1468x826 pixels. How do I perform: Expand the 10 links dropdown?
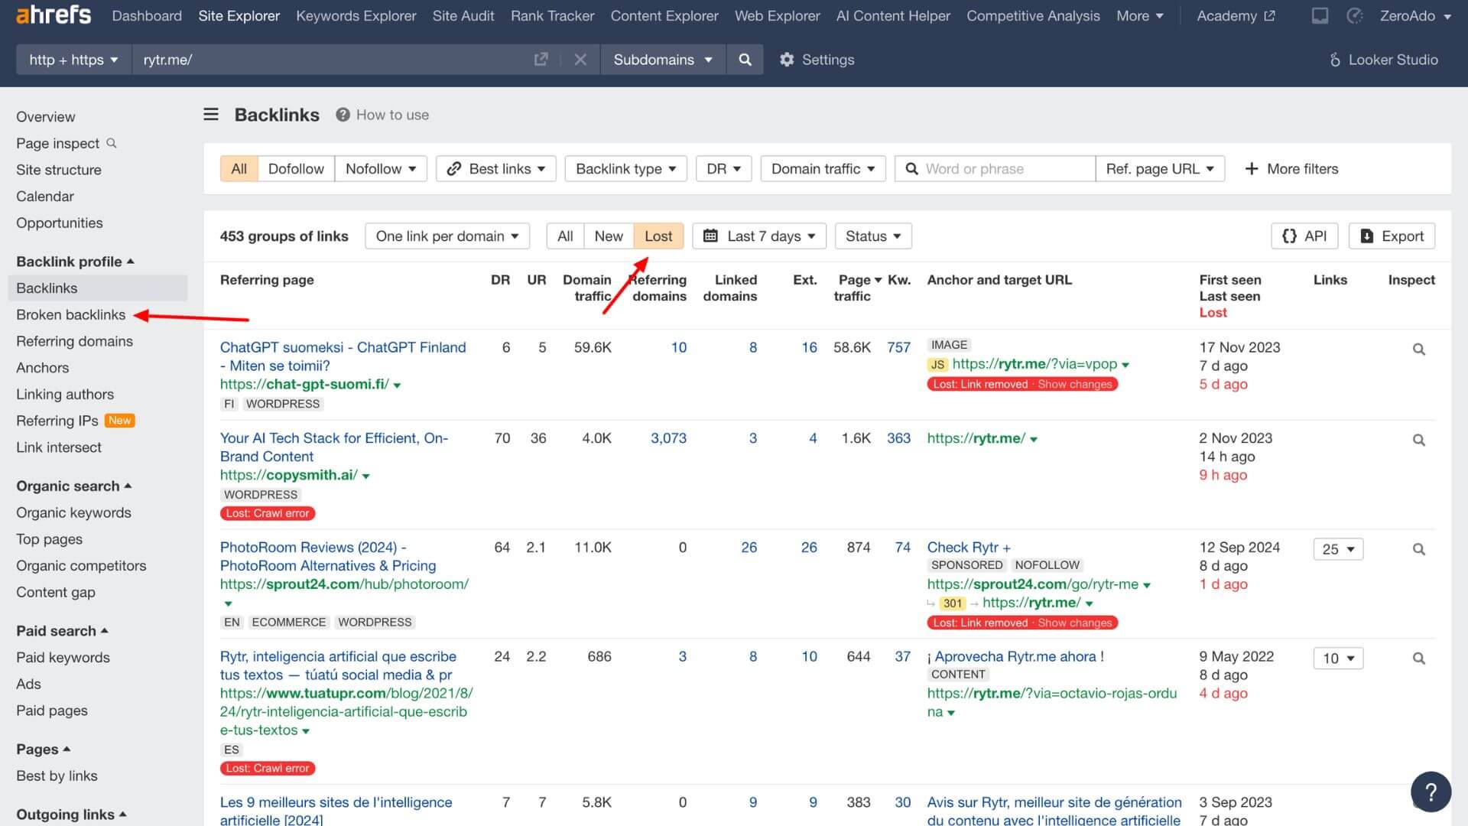1338,659
